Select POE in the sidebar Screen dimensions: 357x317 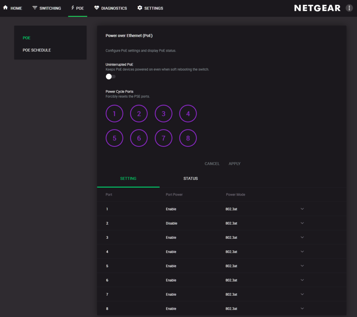26,38
